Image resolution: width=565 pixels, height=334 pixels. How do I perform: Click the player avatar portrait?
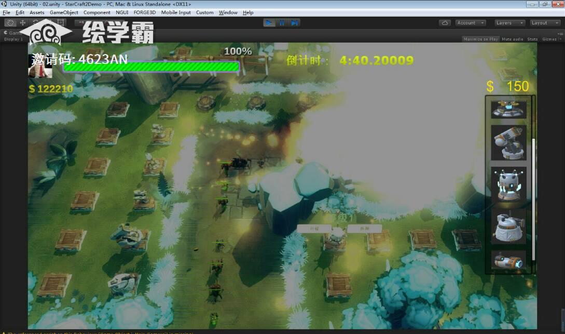(40, 66)
